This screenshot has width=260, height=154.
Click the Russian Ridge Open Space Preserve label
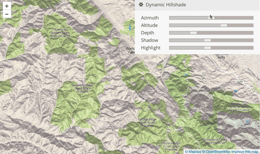(147, 122)
